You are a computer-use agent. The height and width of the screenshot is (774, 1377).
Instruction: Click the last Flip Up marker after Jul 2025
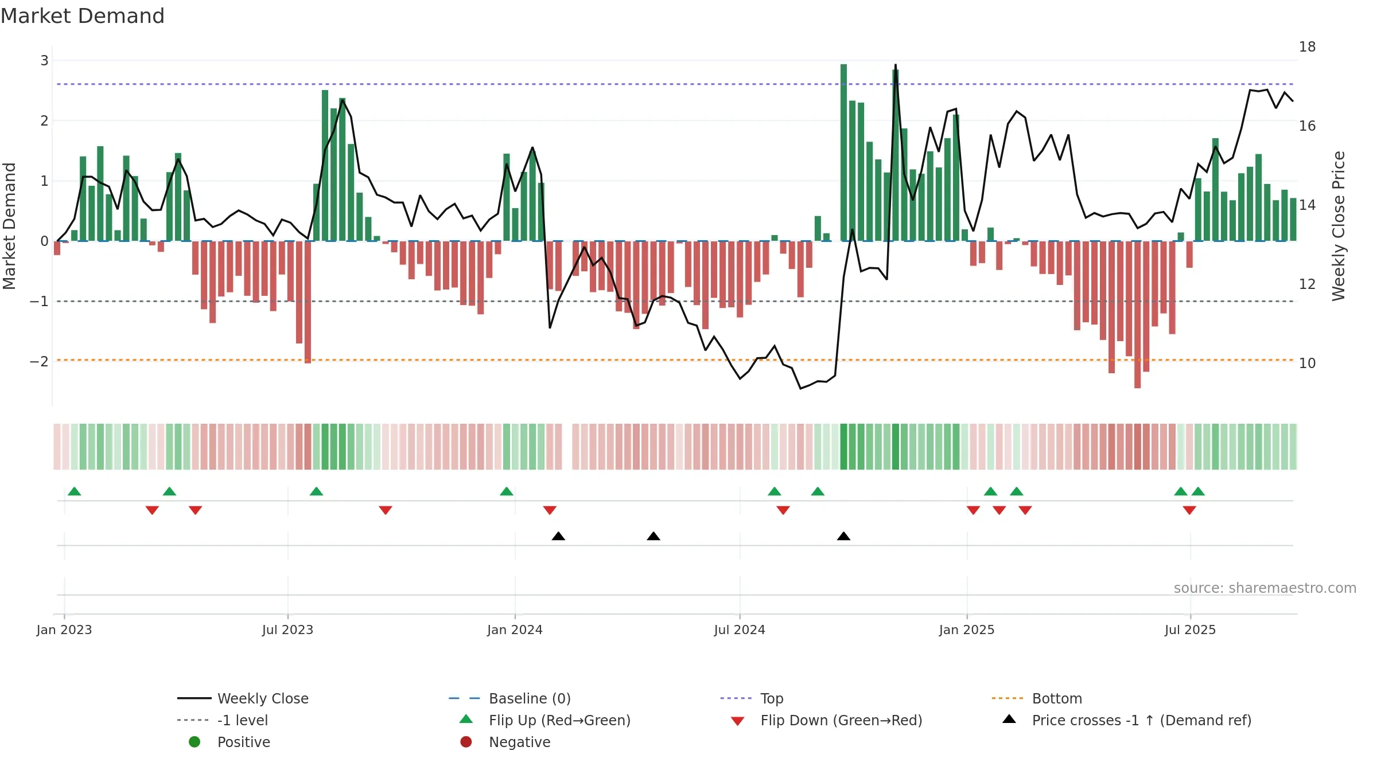[1198, 491]
